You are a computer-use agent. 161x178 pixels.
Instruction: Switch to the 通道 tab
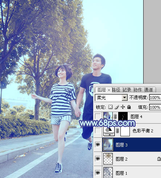[149, 90]
